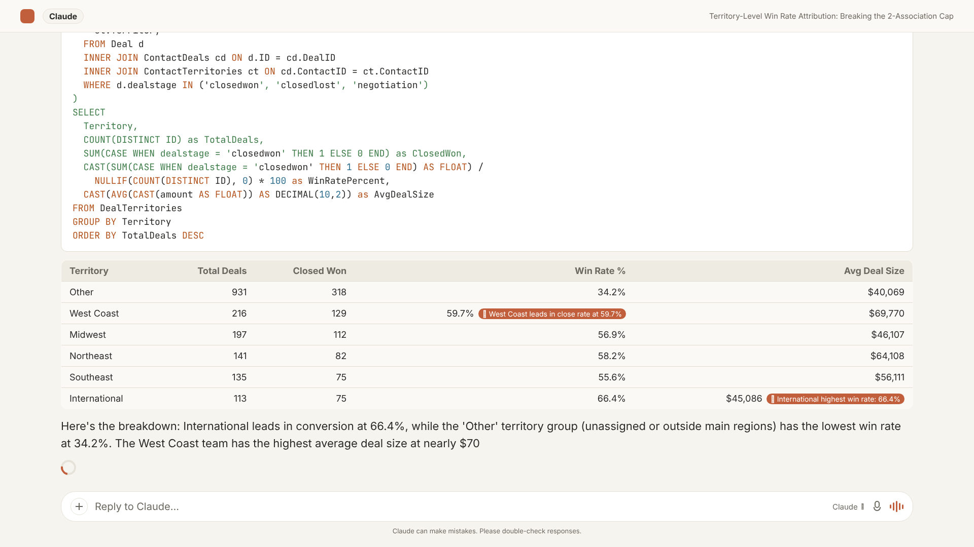
Task: Click the West Coast row label
Action: 94,314
